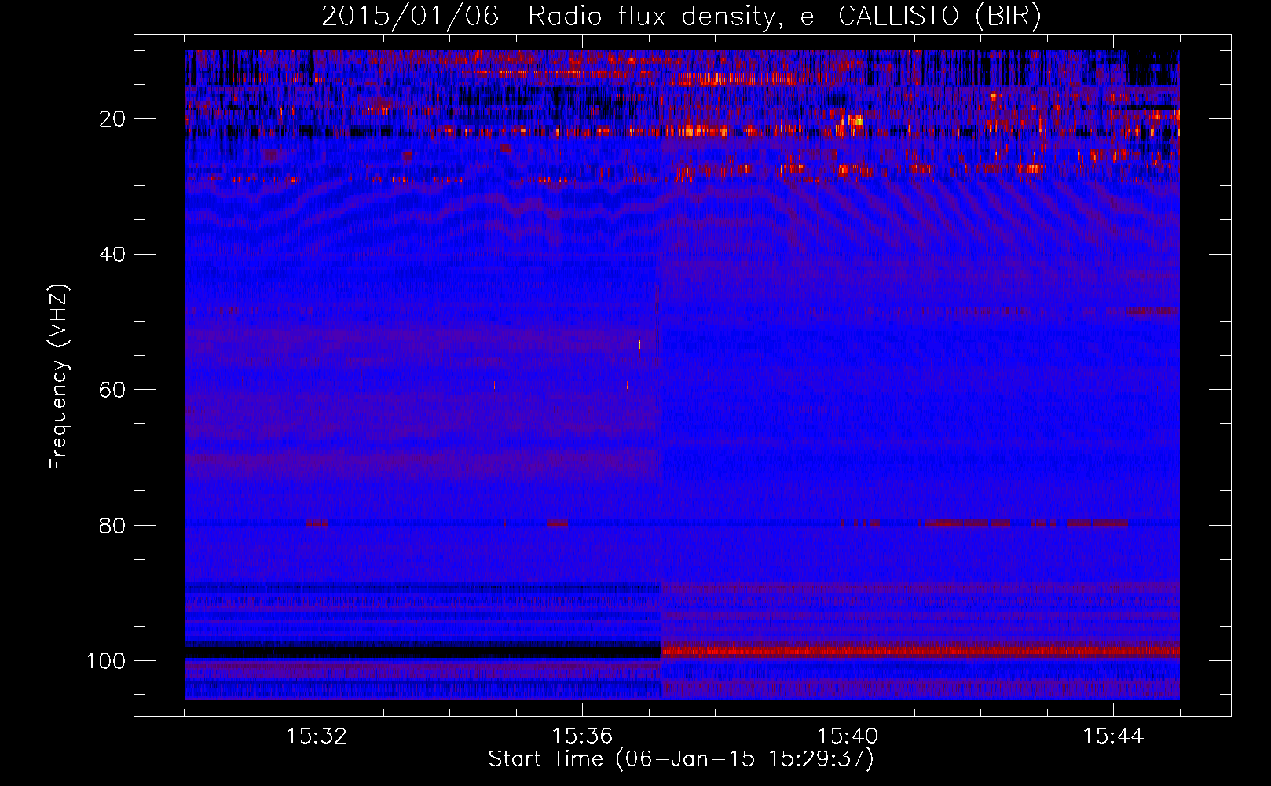The width and height of the screenshot is (1271, 786).
Task: Click the '15:40' time tick label
Action: coord(848,736)
